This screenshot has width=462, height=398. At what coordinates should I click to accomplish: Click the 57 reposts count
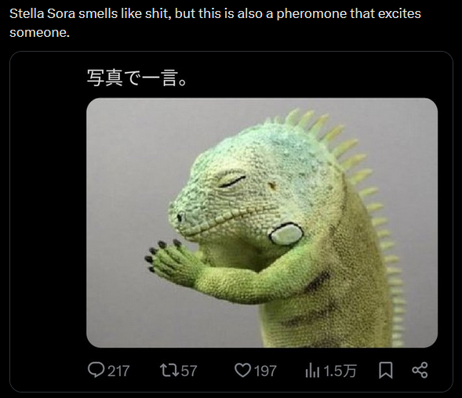(x=189, y=371)
